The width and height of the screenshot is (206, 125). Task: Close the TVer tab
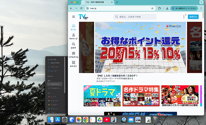[x=112, y=2]
